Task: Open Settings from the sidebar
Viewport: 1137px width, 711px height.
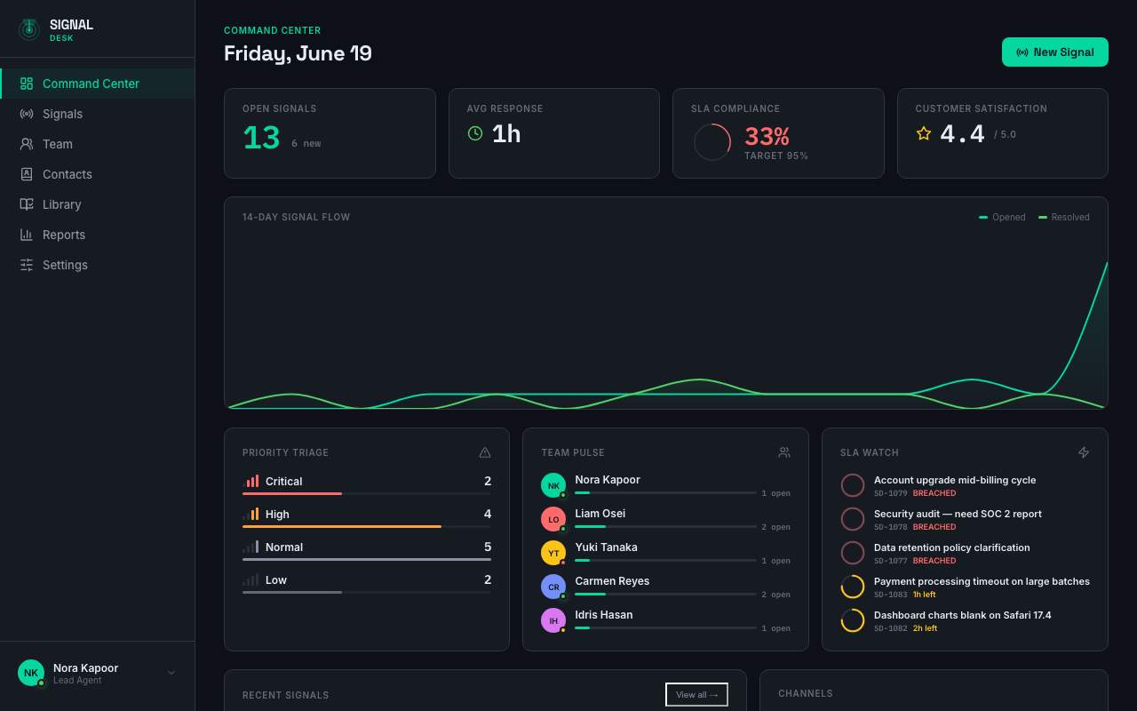Action: point(98,265)
